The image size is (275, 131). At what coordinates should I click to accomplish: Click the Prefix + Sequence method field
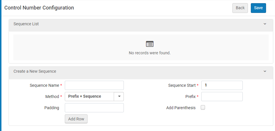[90, 97]
